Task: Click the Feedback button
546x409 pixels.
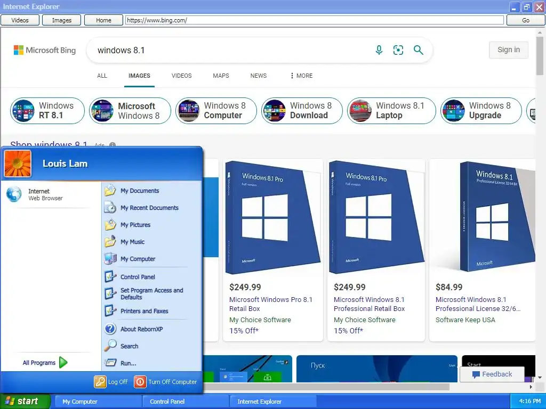Action: [492, 374]
